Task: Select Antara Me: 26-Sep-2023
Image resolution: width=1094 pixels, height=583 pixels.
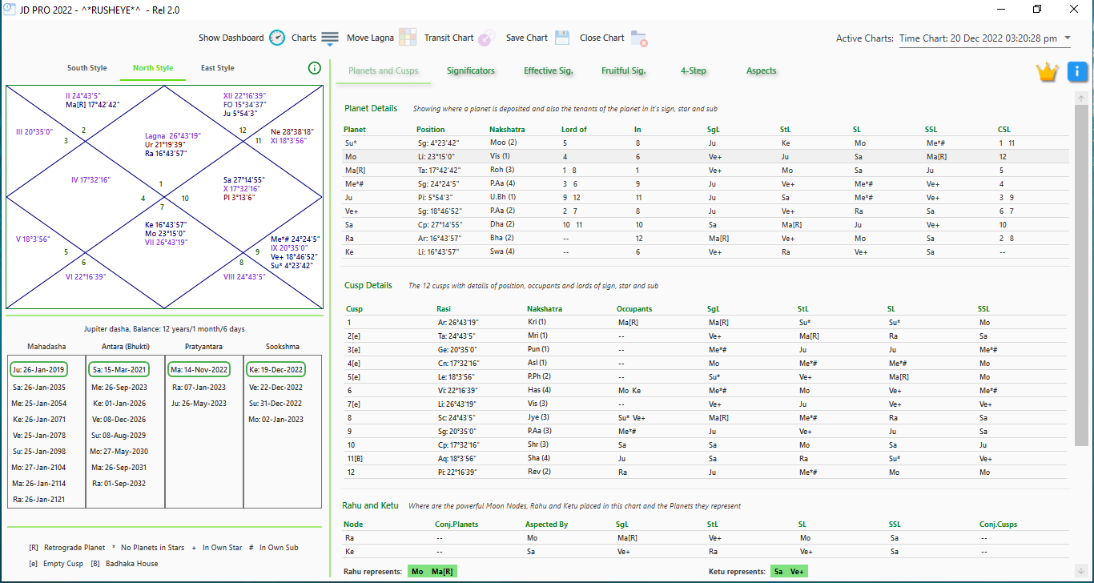Action: tap(119, 387)
